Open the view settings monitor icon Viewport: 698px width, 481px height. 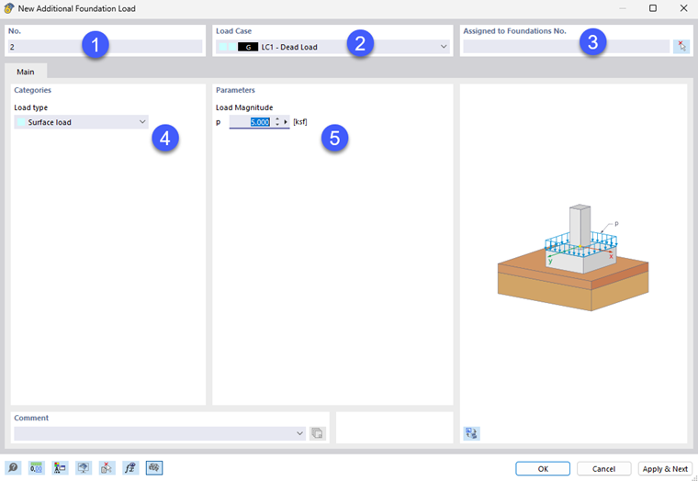tap(84, 468)
